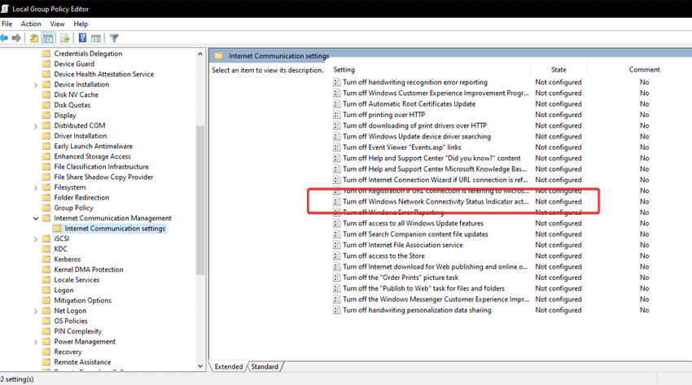Expand the Distributed COM tree node
Image resolution: width=692 pixels, height=385 pixels.
click(36, 126)
